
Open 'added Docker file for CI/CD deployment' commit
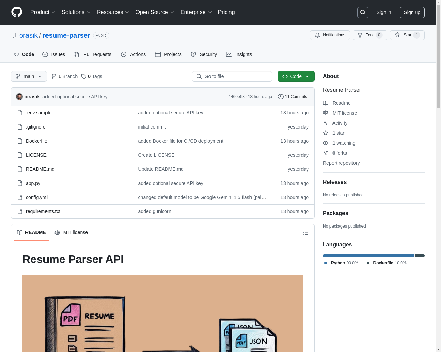[x=181, y=141]
